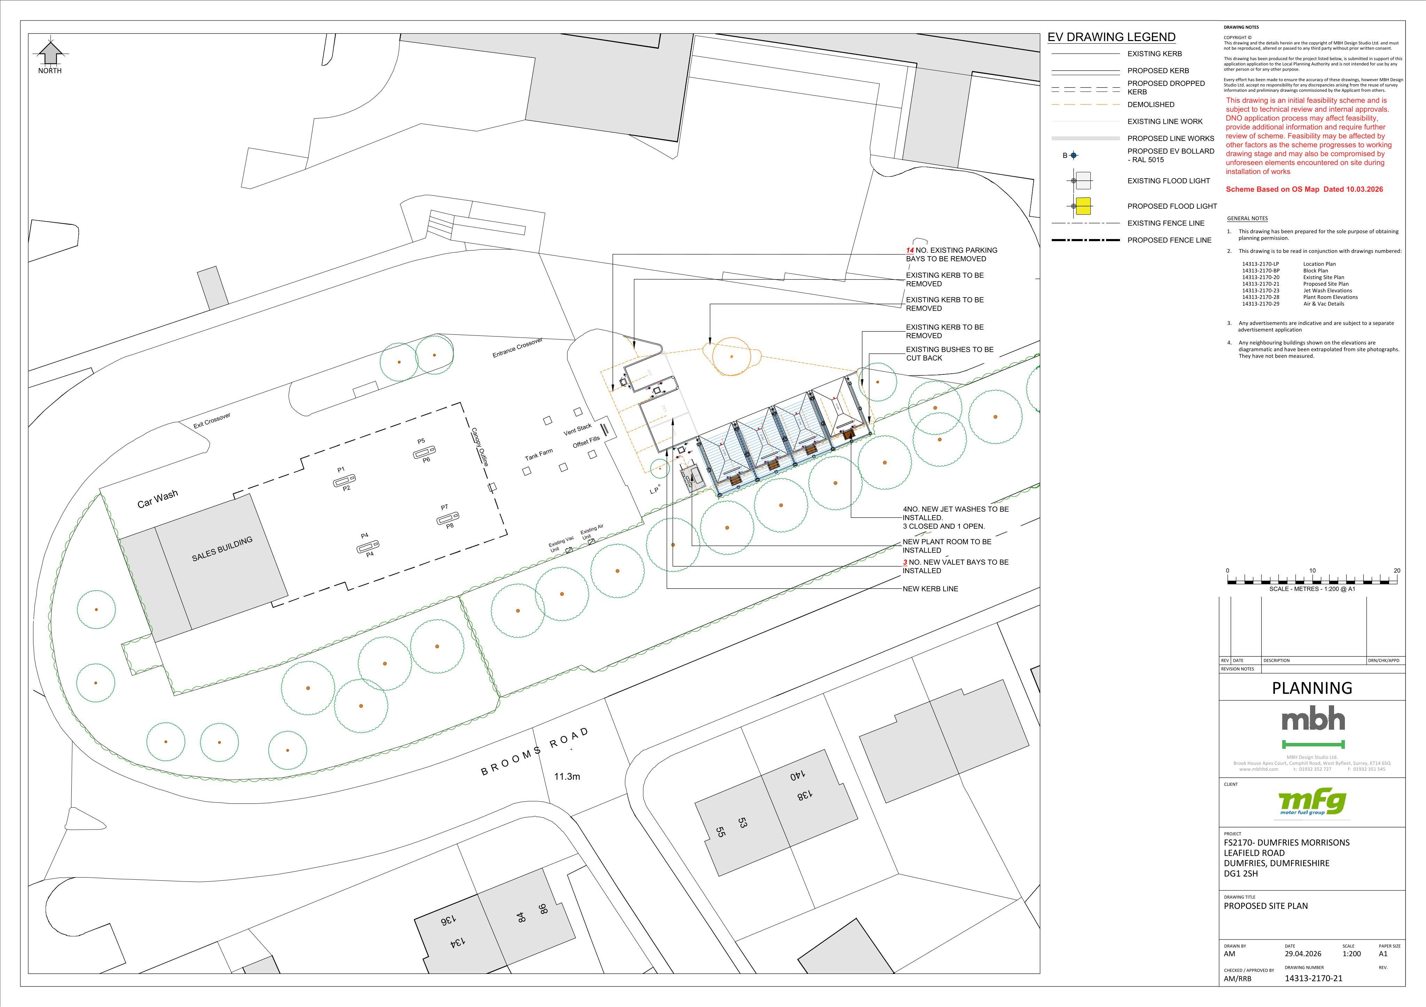1426x1007 pixels.
Task: Select the note 'NEW PLANT ROOM TO BE INSTALLED'
Action: (x=947, y=546)
